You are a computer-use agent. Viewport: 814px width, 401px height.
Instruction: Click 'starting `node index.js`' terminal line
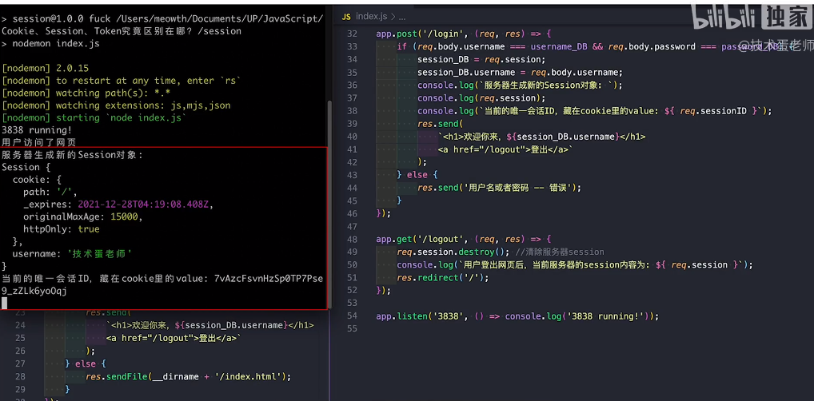pos(94,117)
